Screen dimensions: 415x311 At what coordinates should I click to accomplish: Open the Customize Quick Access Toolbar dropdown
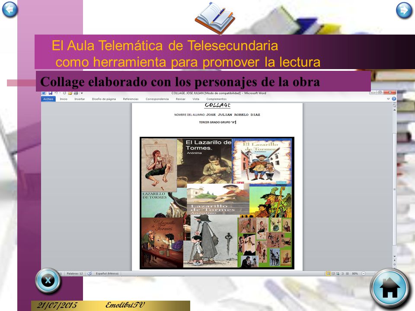tap(82, 93)
